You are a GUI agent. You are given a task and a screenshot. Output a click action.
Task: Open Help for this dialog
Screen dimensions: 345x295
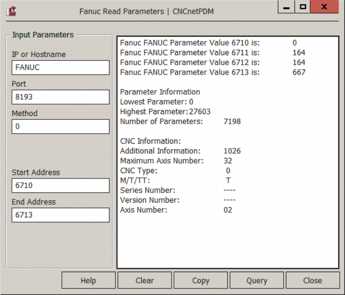click(x=88, y=280)
